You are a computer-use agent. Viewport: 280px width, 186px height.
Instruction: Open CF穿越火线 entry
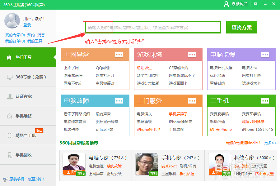click(179, 68)
